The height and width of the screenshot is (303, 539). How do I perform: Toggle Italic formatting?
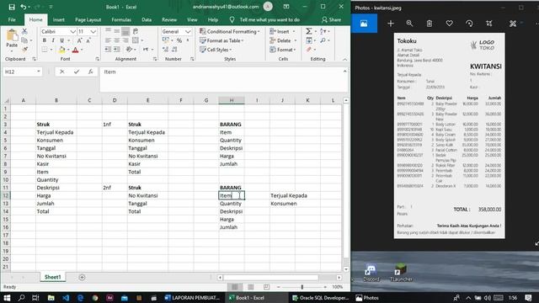click(53, 40)
